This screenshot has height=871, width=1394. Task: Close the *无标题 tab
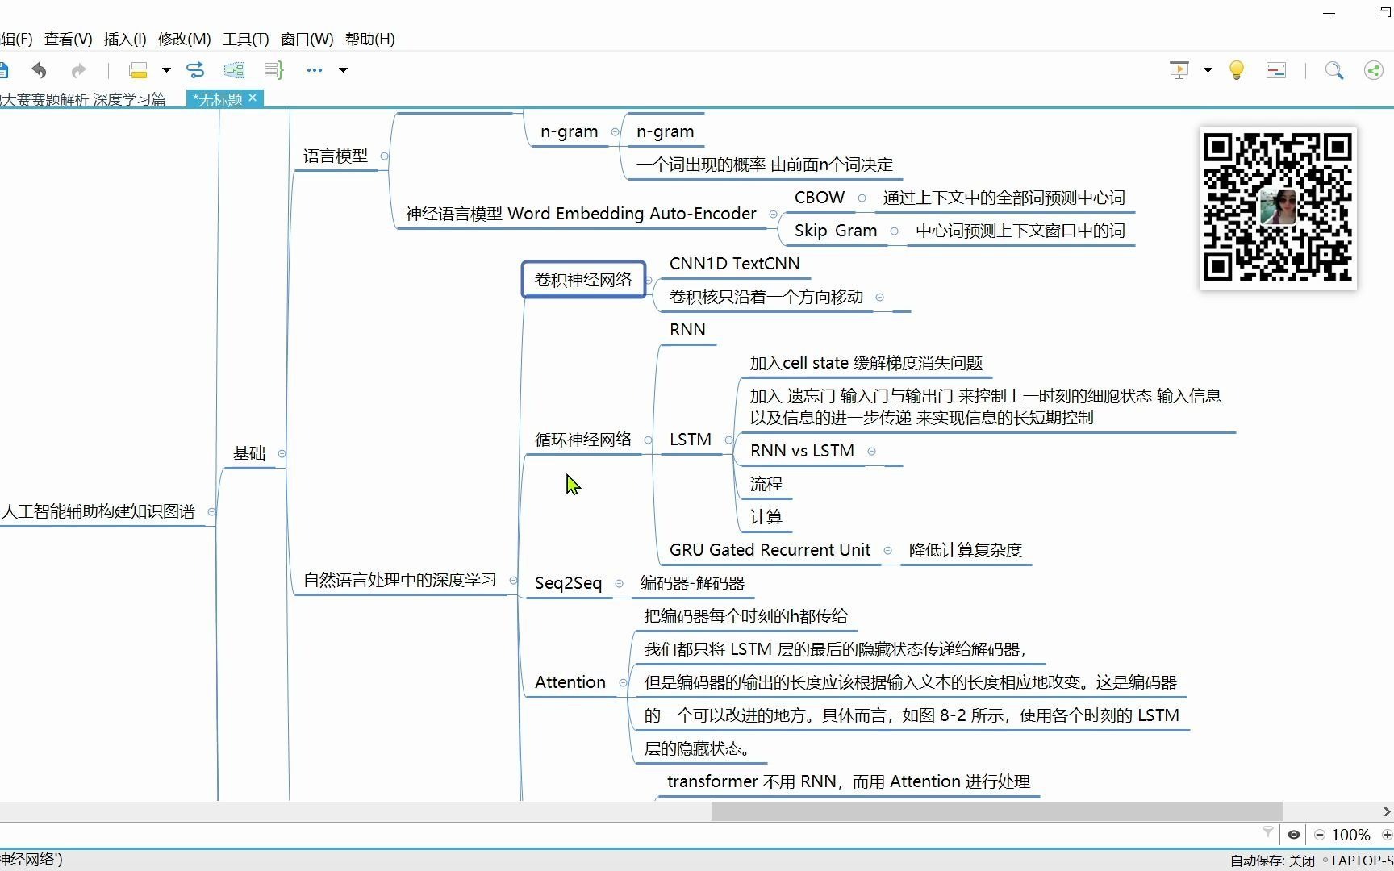click(x=253, y=98)
